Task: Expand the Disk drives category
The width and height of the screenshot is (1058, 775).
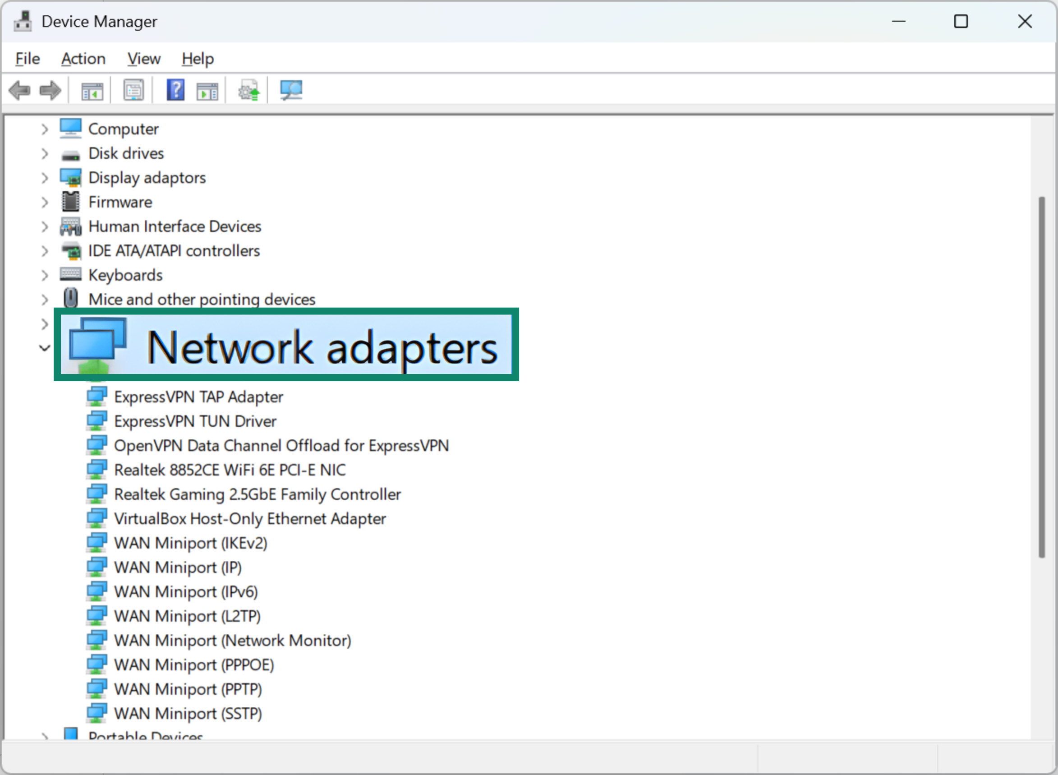Action: point(45,153)
